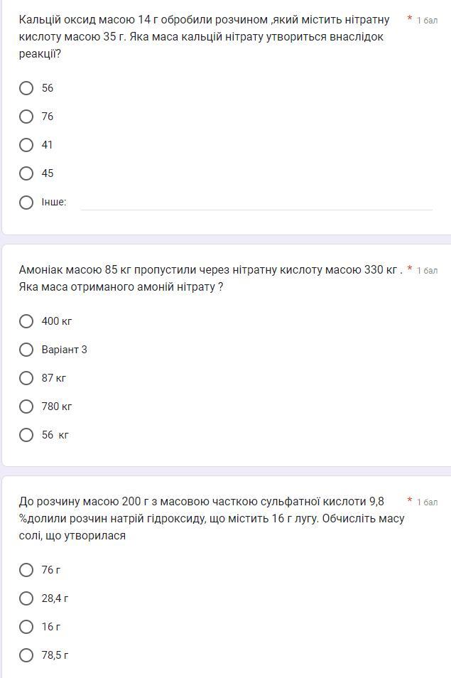
Task: Select 76 г for salt mass
Action: [26, 570]
